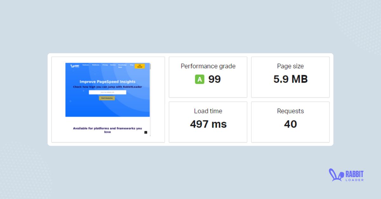Select the Page size 5.9 MB card
This screenshot has width=381, height=199.
pos(290,77)
